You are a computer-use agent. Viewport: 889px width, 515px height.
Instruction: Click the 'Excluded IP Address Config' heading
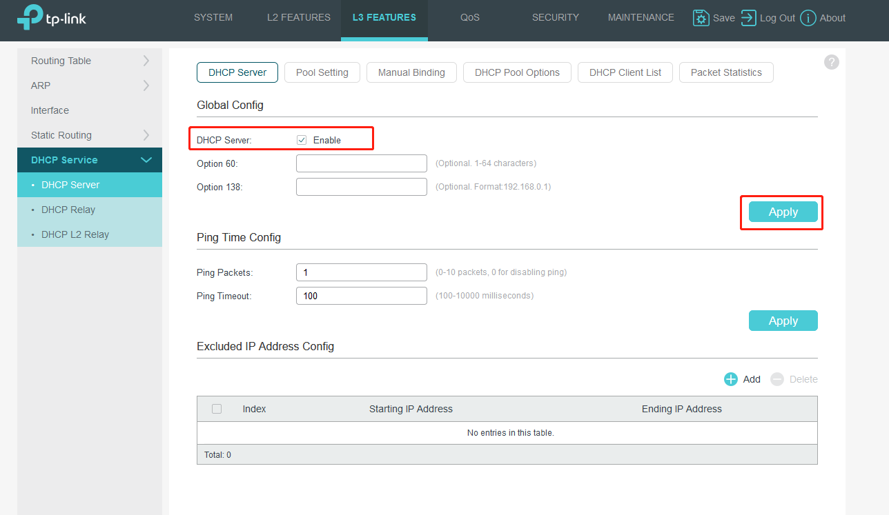pos(265,346)
